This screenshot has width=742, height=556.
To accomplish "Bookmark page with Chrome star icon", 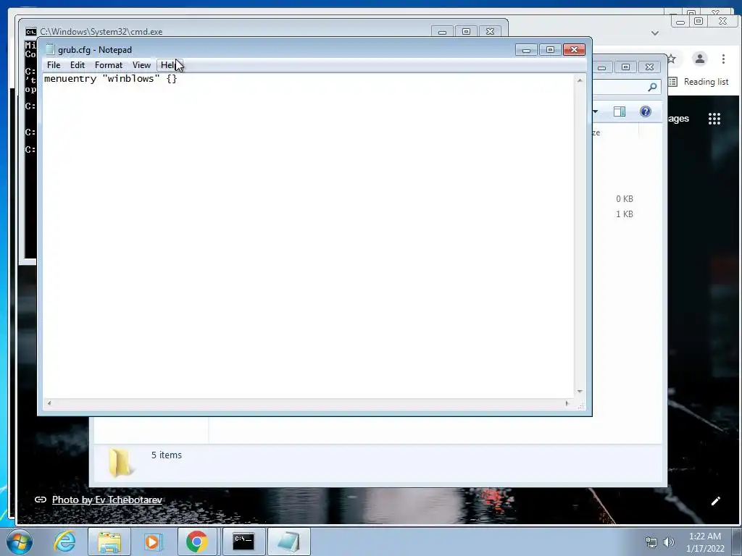I will [672, 59].
